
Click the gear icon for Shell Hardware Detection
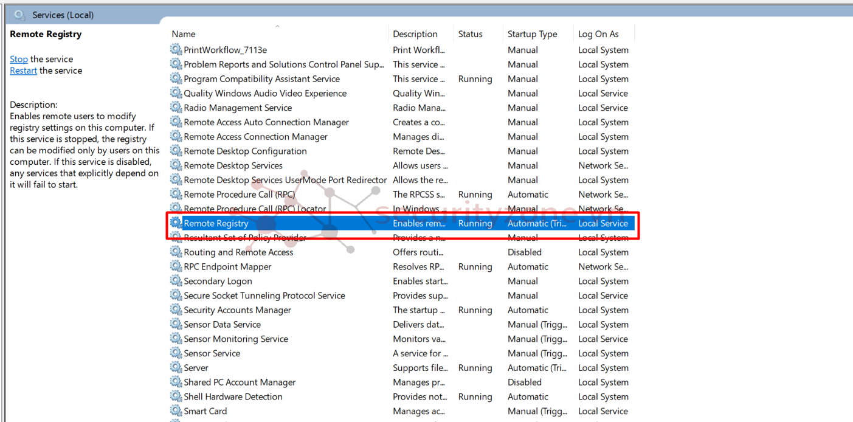tap(176, 396)
